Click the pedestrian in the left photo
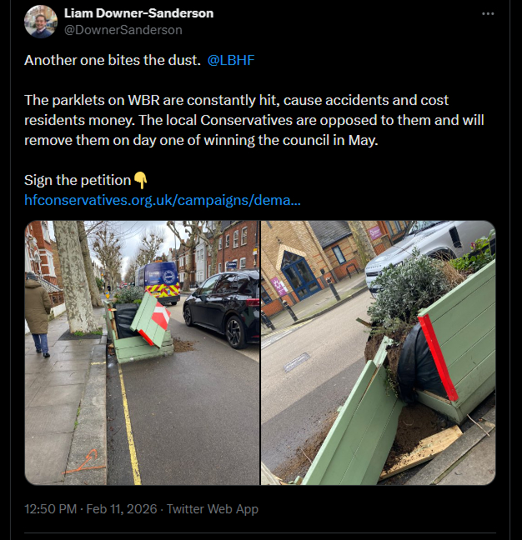The height and width of the screenshot is (540, 522). tap(37, 312)
